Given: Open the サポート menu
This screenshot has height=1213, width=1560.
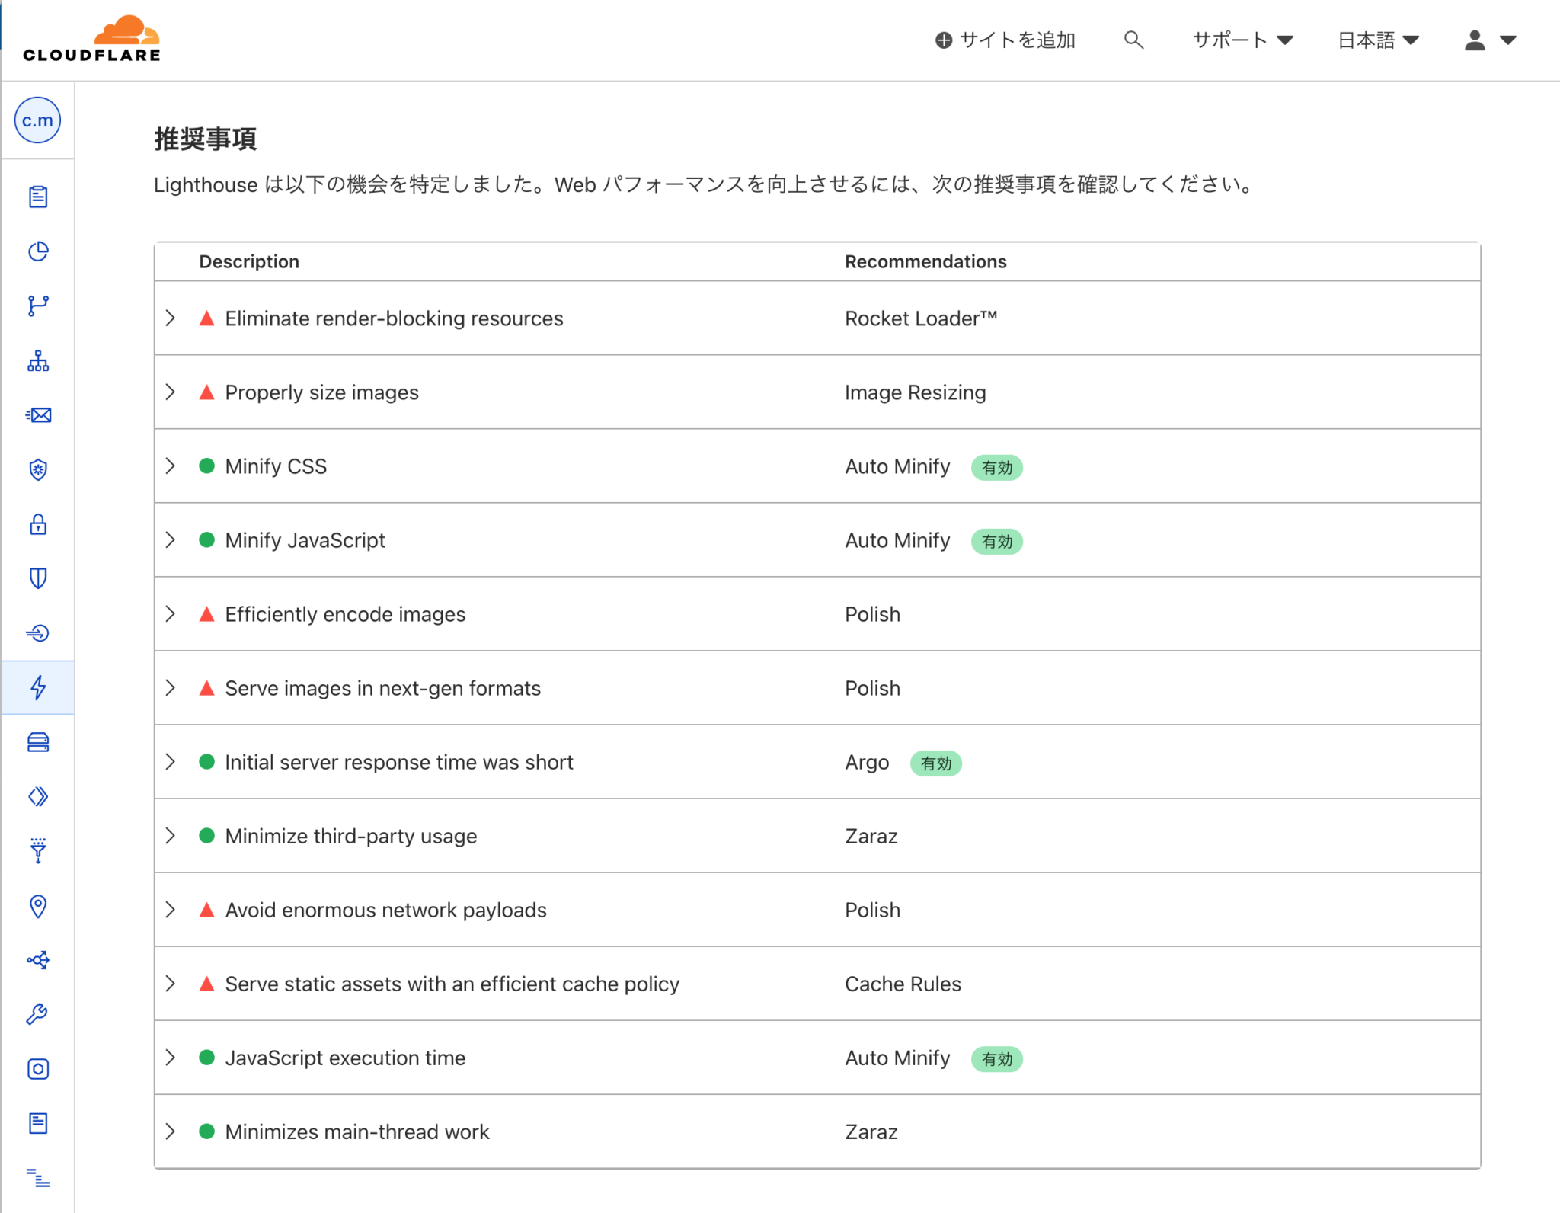Looking at the screenshot, I should pos(1241,40).
